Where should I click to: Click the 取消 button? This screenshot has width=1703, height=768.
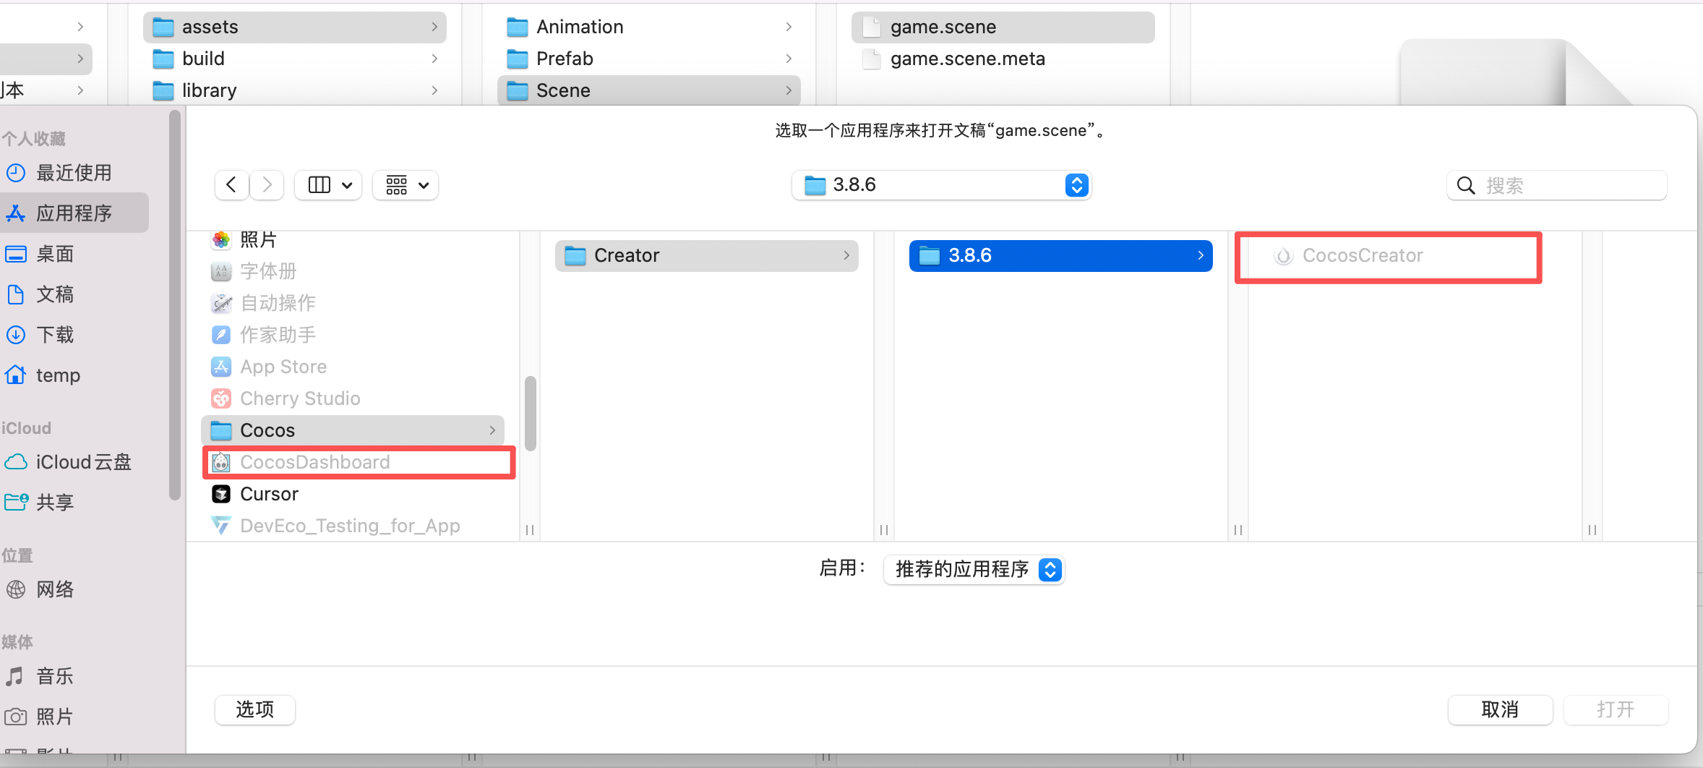[x=1500, y=709]
